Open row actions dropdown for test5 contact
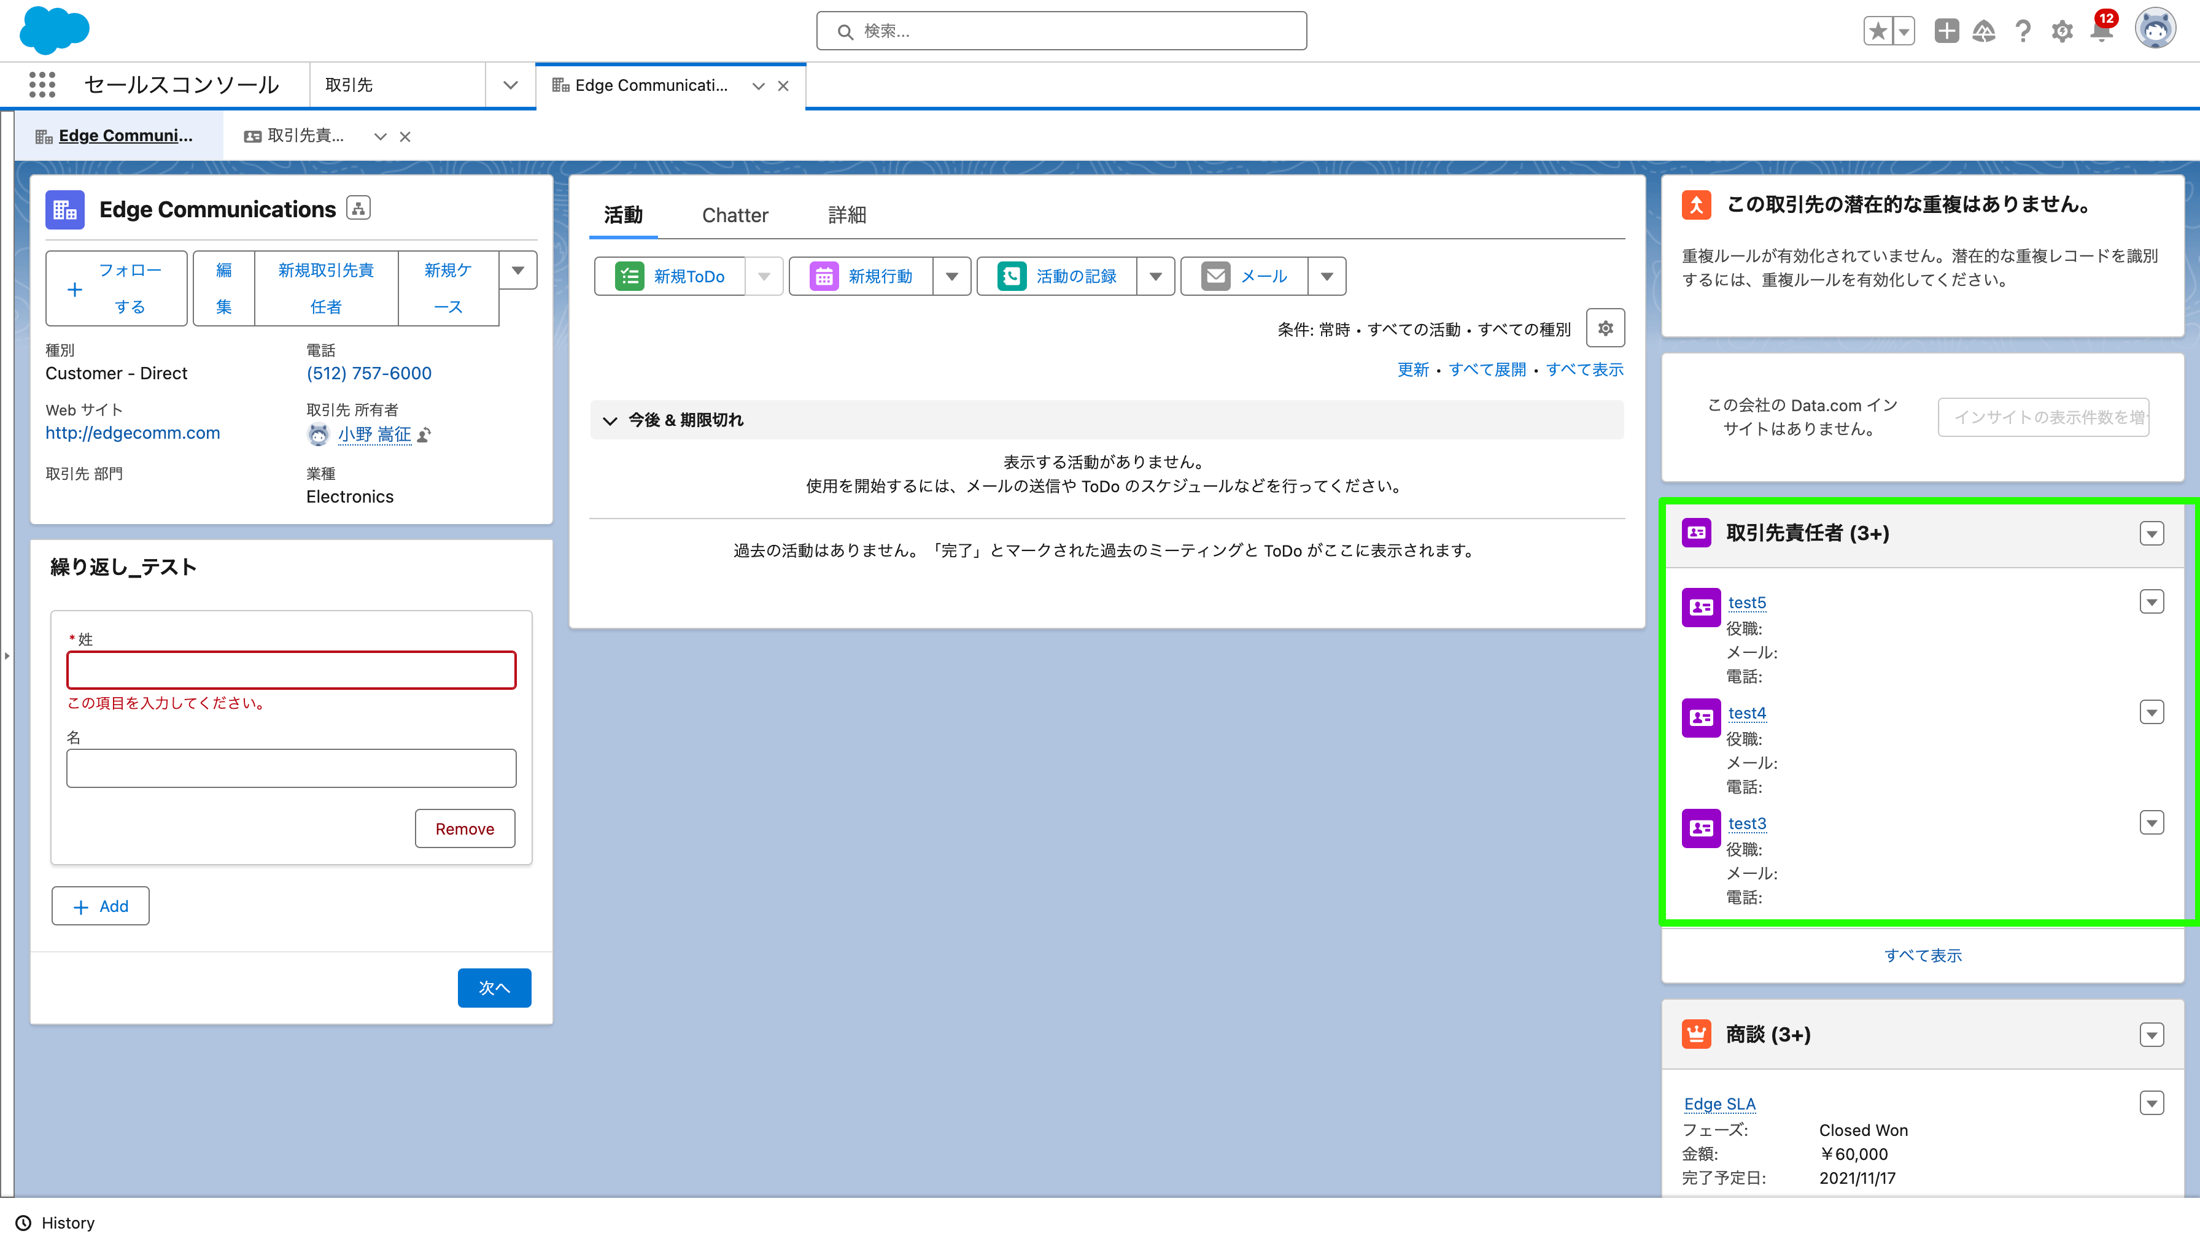2200x1247 pixels. click(x=2151, y=601)
